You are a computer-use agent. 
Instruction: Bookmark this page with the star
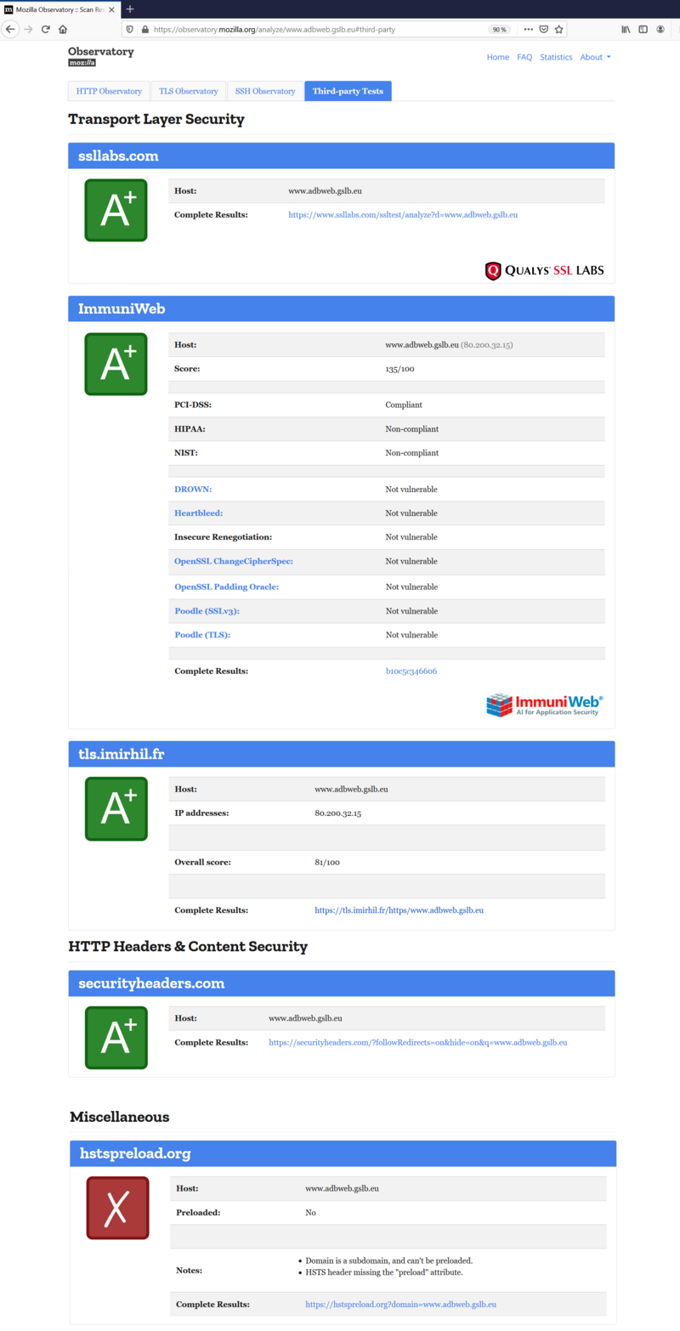point(558,29)
